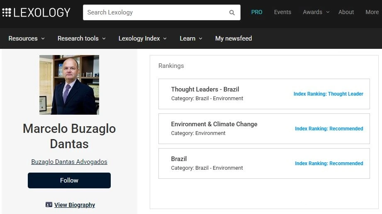The height and width of the screenshot is (214, 382).
Task: Expand the Lexology Index menu
Action: [143, 38]
